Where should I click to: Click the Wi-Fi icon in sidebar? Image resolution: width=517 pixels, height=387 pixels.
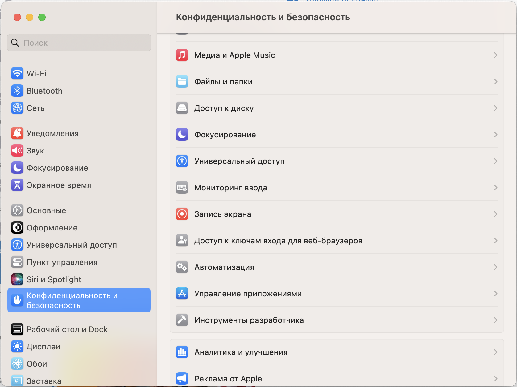17,73
